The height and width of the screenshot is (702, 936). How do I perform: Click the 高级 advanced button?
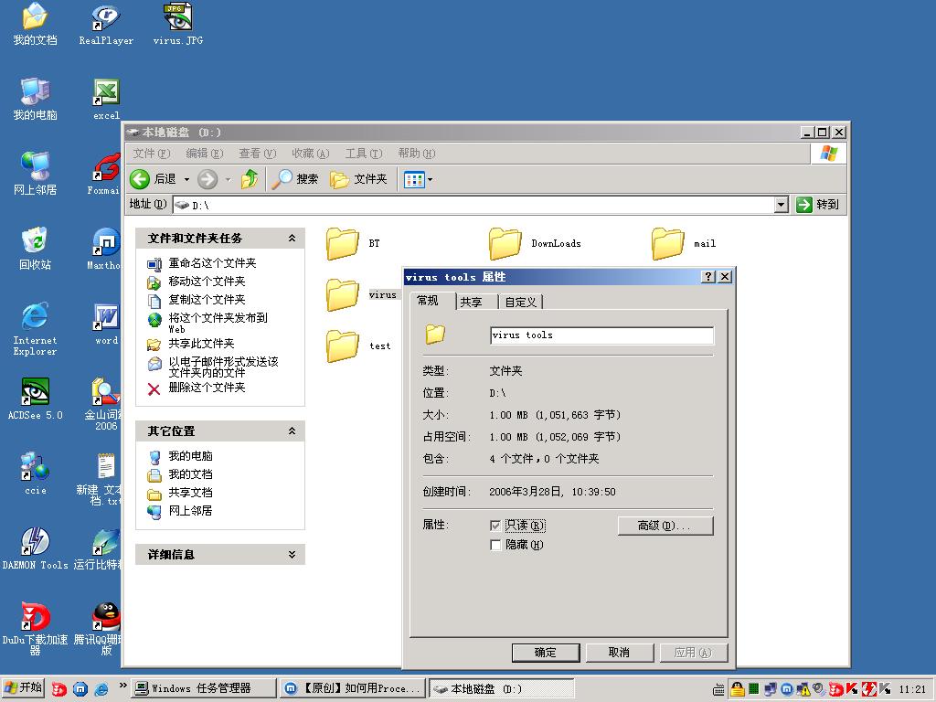(x=665, y=526)
